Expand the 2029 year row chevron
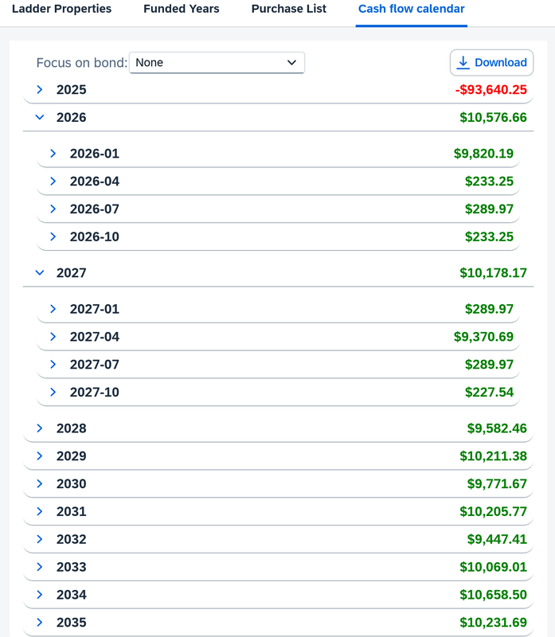 (x=39, y=455)
